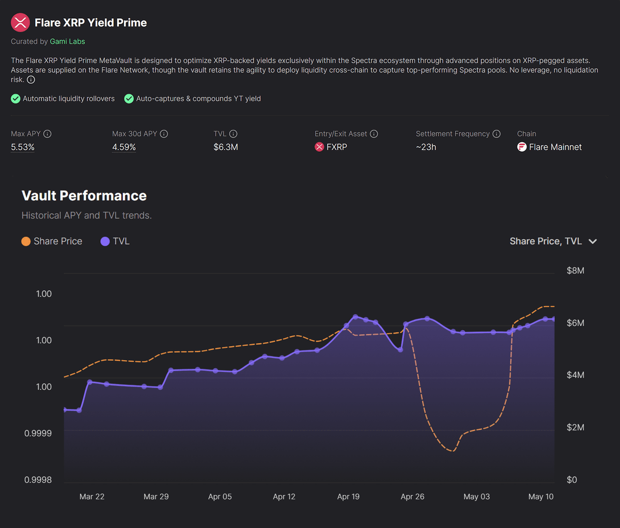Click the red XRP vault logo icon
The image size is (620, 528).
[x=21, y=23]
